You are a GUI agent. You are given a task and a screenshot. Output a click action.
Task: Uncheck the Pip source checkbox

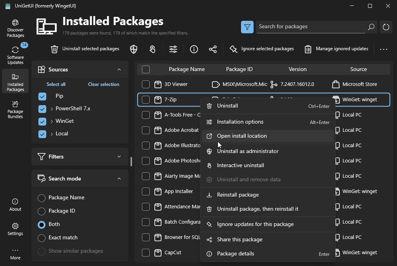[x=42, y=97]
